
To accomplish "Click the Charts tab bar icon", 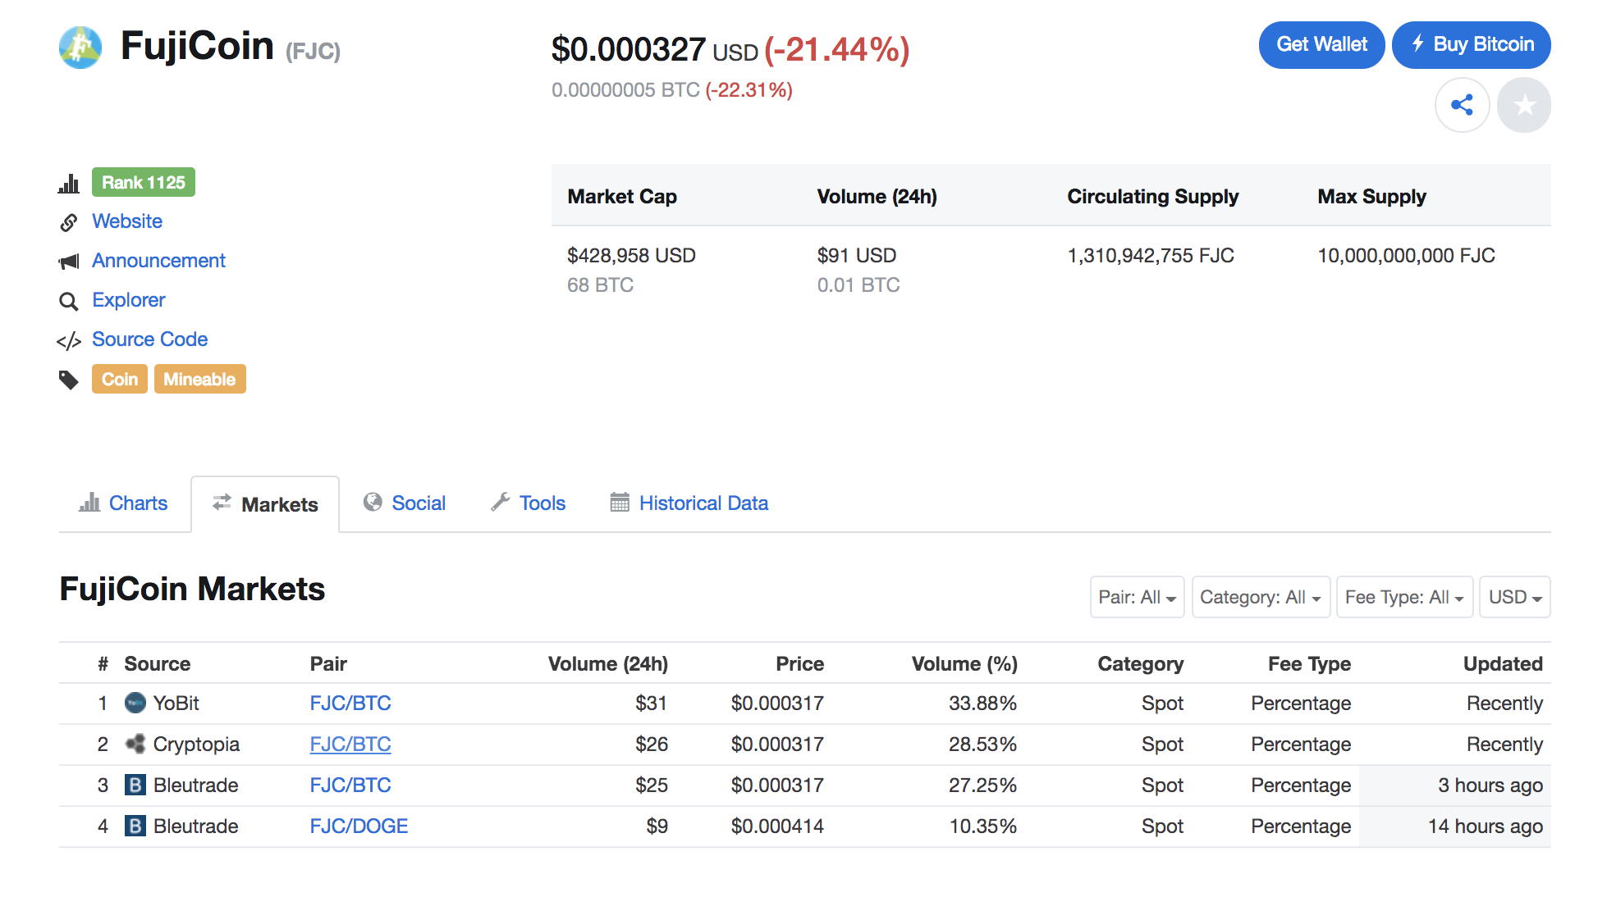I will point(89,502).
